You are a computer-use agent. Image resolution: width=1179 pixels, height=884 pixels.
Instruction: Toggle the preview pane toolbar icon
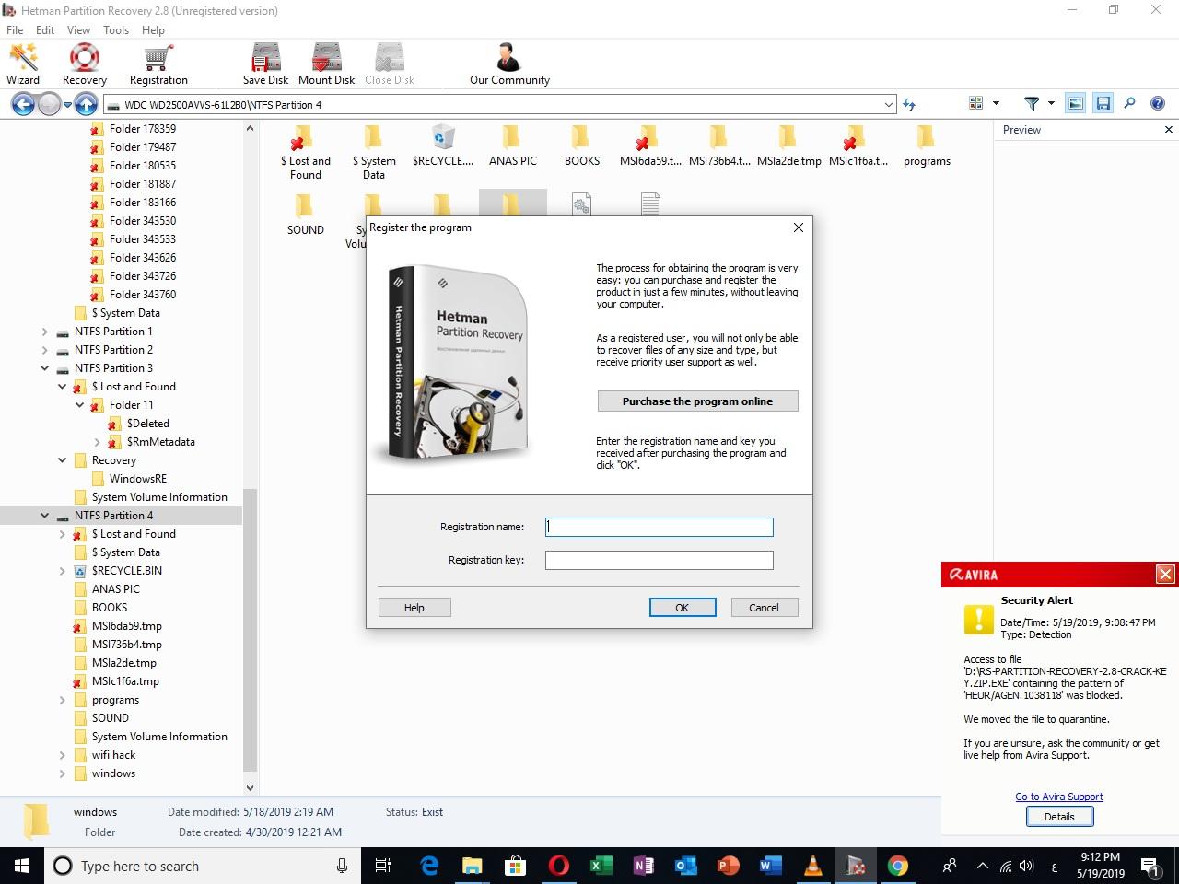pyautogui.click(x=1075, y=103)
